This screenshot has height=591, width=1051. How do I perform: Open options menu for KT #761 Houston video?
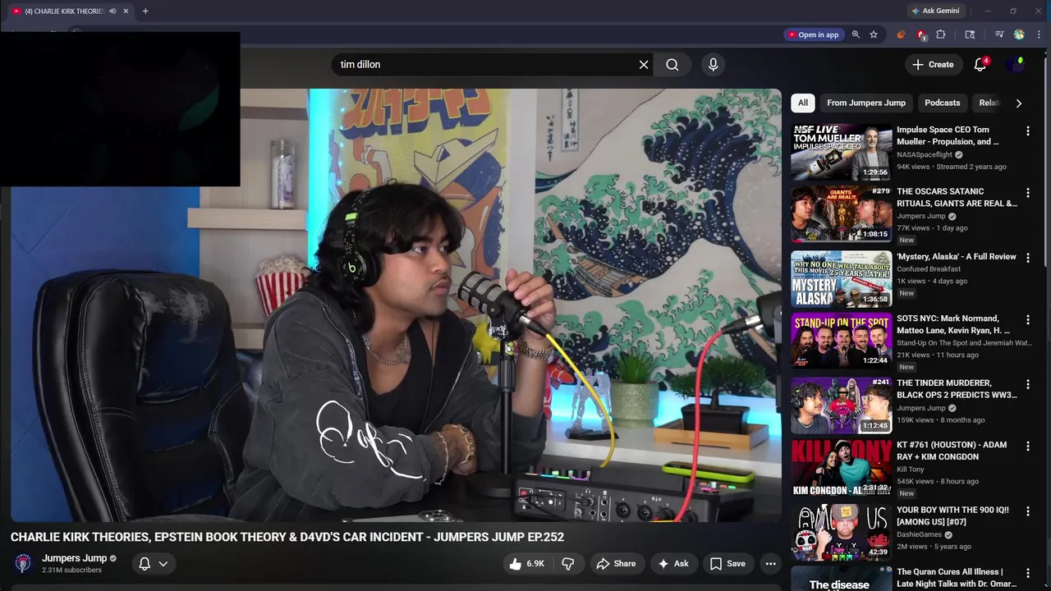[1028, 446]
